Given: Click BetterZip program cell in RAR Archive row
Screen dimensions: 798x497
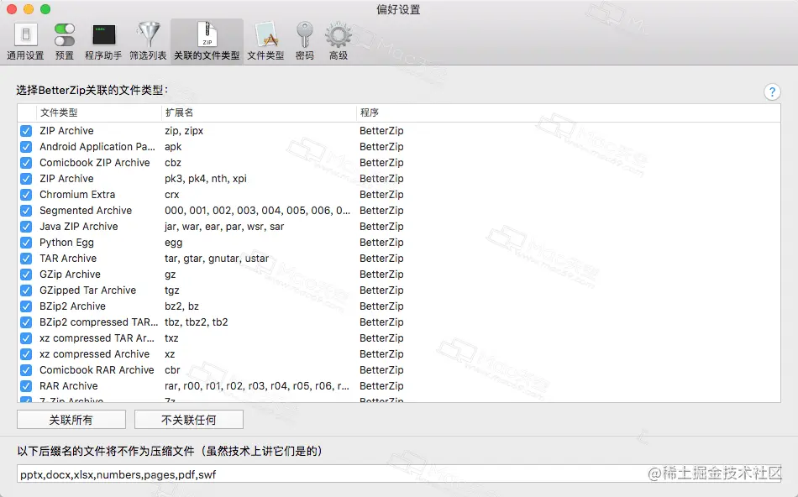Looking at the screenshot, I should [381, 386].
